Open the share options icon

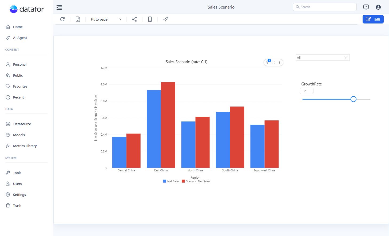(134, 19)
